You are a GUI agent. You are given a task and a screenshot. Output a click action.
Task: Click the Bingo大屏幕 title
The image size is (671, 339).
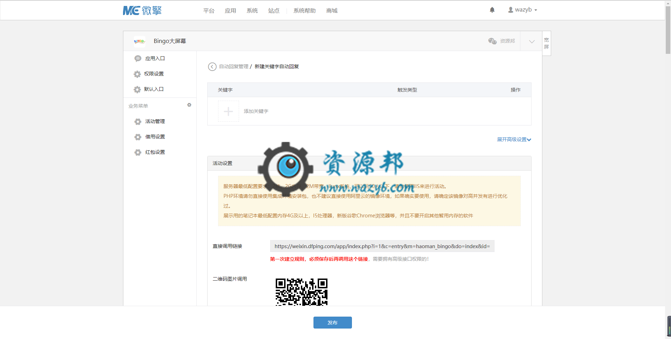[170, 41]
